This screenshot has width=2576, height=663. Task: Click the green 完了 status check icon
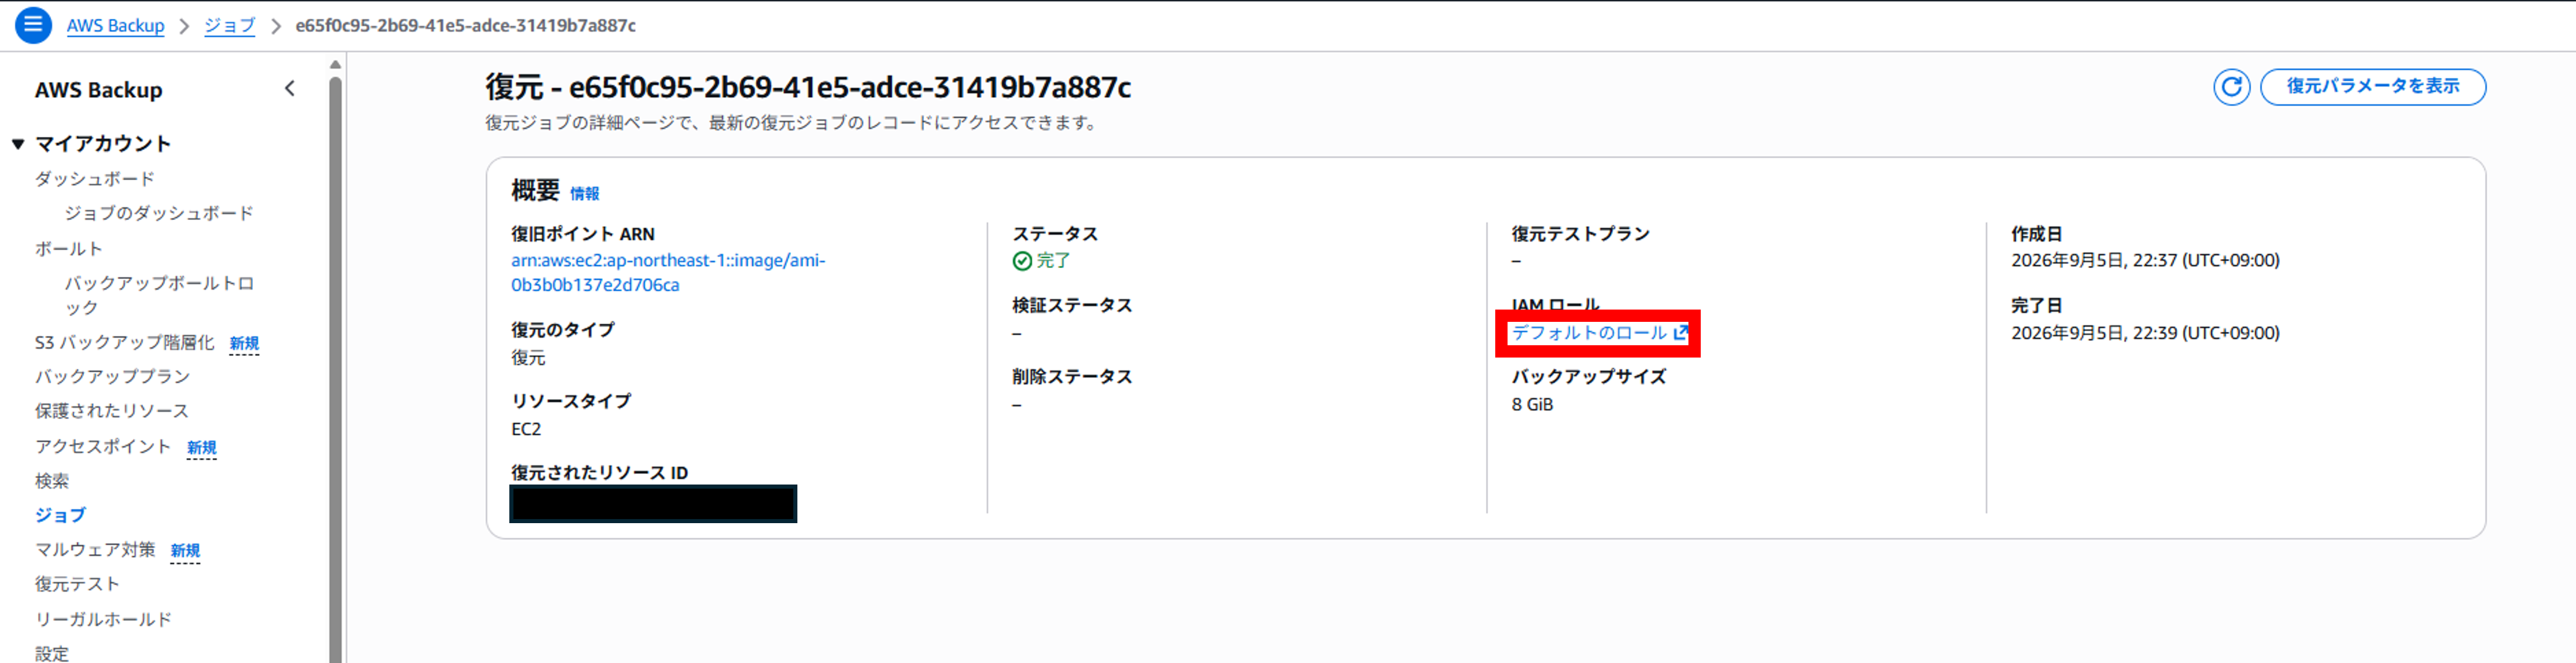click(1022, 261)
